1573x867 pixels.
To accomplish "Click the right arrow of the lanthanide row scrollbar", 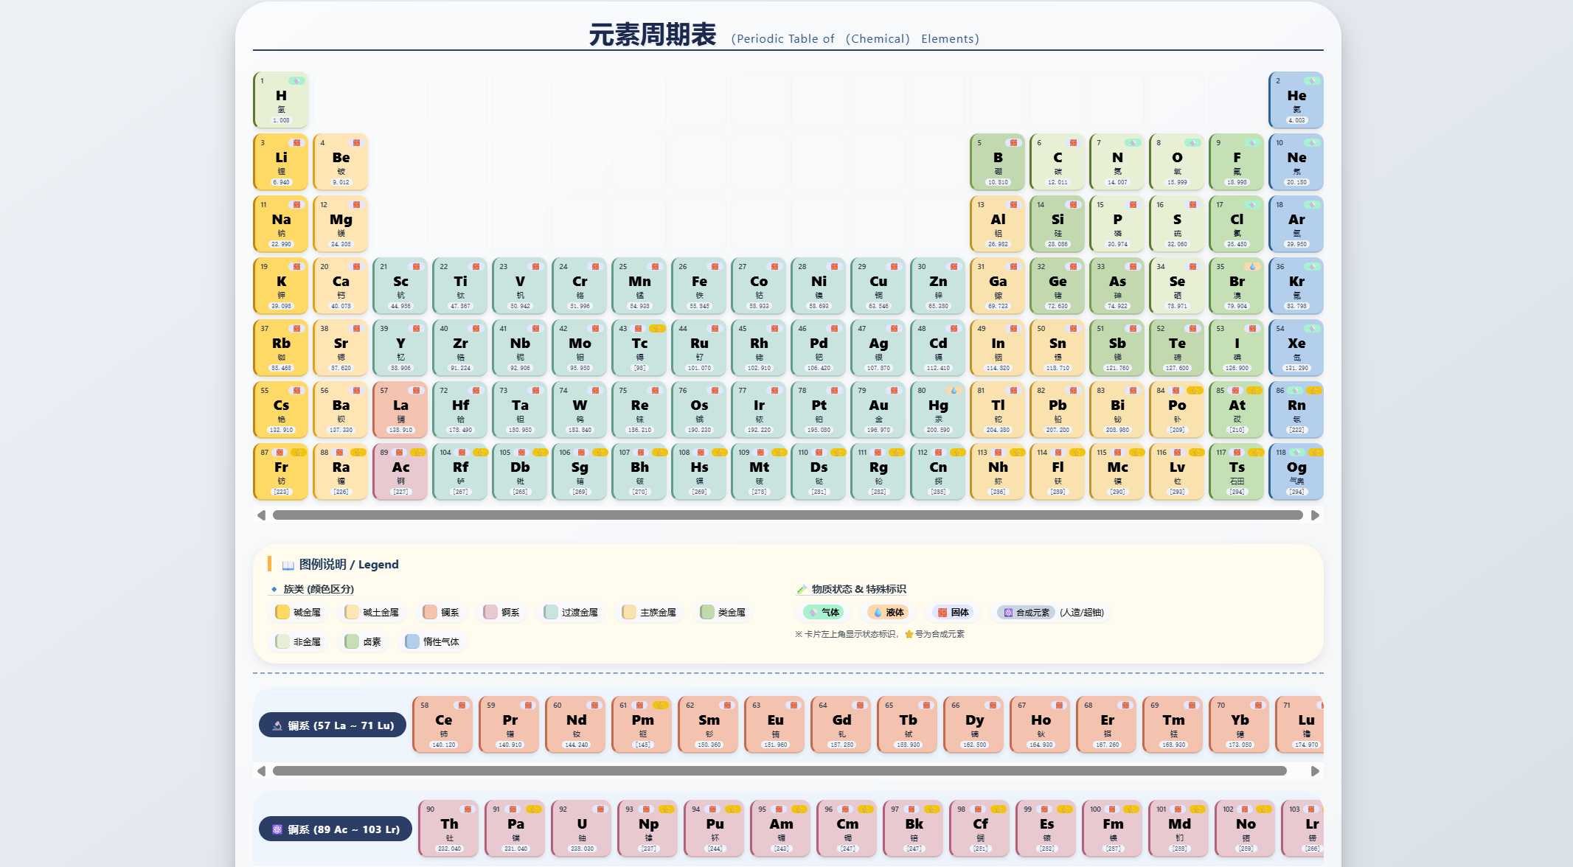I will click(x=1315, y=771).
